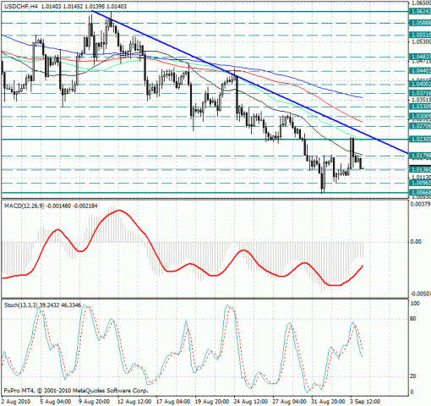Select the 1.0440 price level tag

pyautogui.click(x=420, y=70)
